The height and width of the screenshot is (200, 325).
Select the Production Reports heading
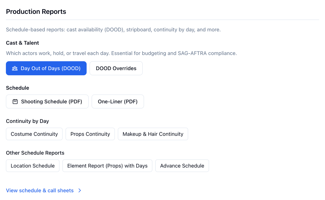36,12
